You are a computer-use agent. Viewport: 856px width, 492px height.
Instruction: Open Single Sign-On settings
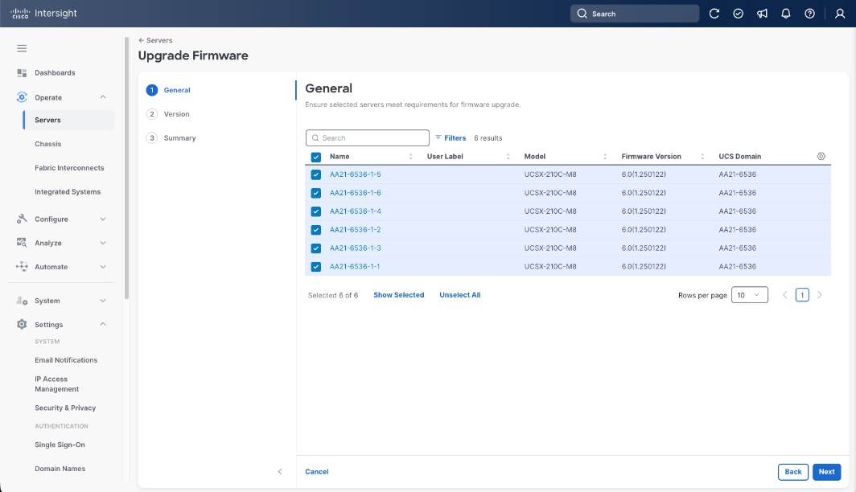[60, 445]
